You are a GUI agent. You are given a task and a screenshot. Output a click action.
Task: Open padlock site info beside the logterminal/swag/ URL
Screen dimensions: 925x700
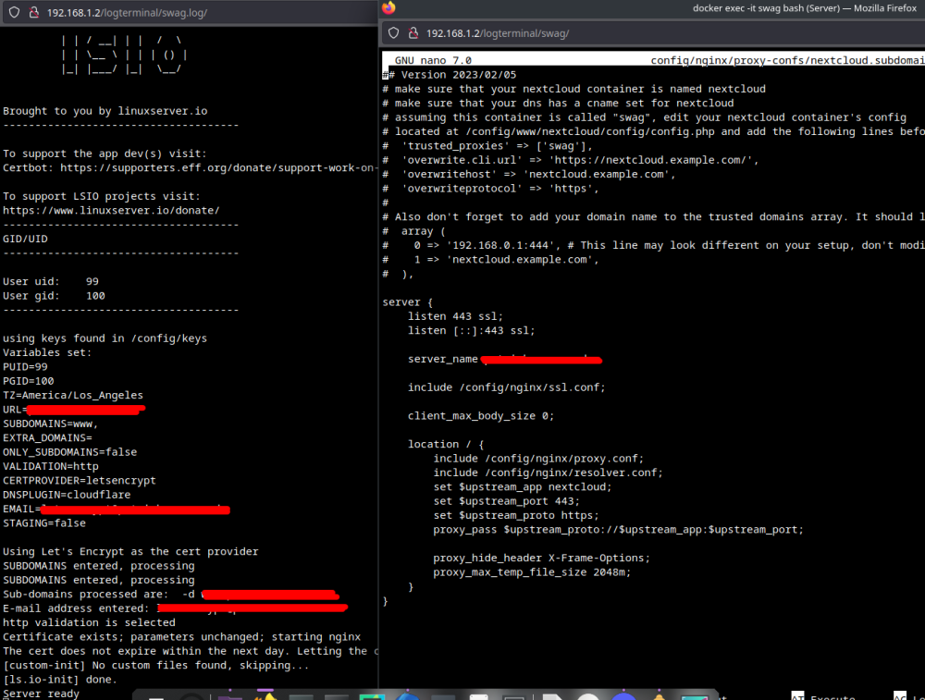coord(413,33)
